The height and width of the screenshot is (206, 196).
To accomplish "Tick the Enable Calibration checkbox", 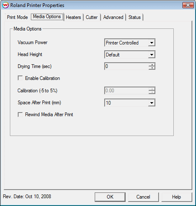I will click(20, 78).
